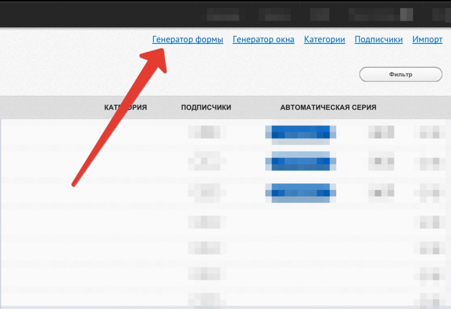Click the first blurred item in dark top bar
The image size is (451, 309).
pyautogui.click(x=223, y=14)
